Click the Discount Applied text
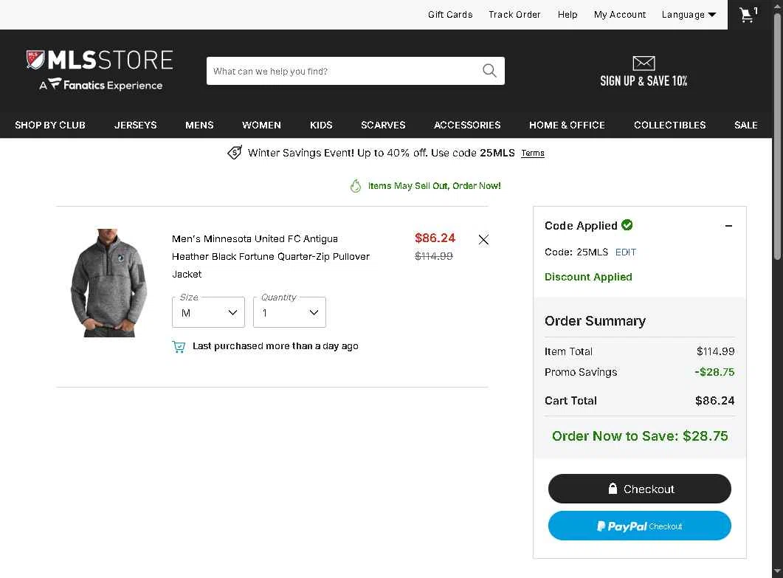The height and width of the screenshot is (578, 783). click(x=588, y=277)
